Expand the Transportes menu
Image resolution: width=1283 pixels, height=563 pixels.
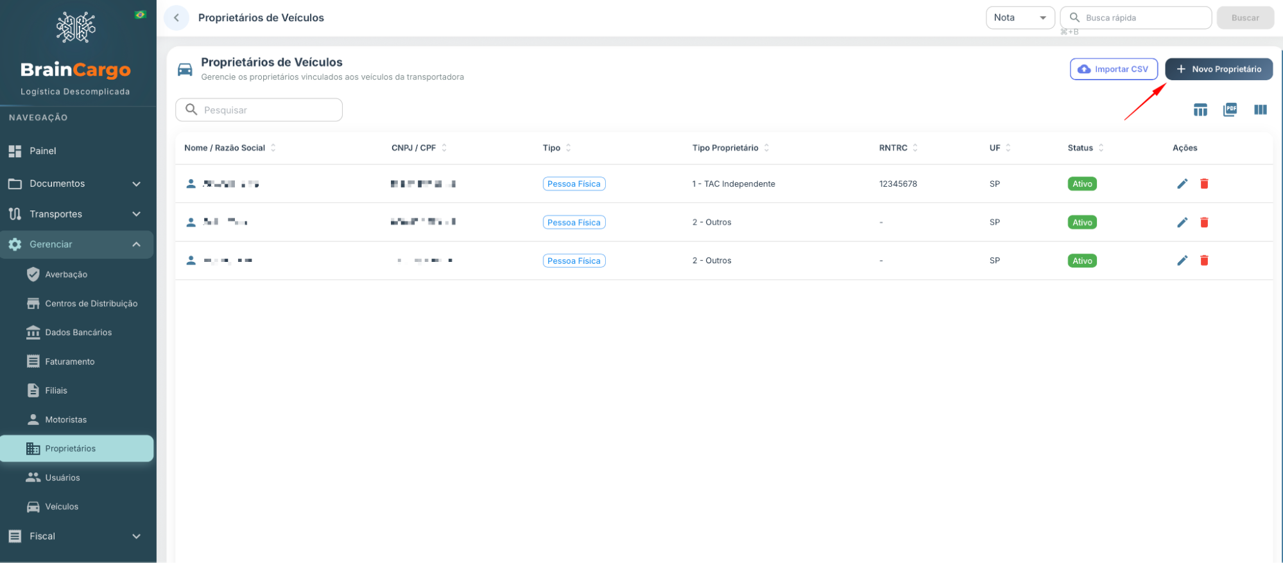click(77, 214)
